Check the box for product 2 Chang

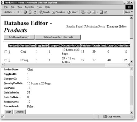tap(6, 60)
